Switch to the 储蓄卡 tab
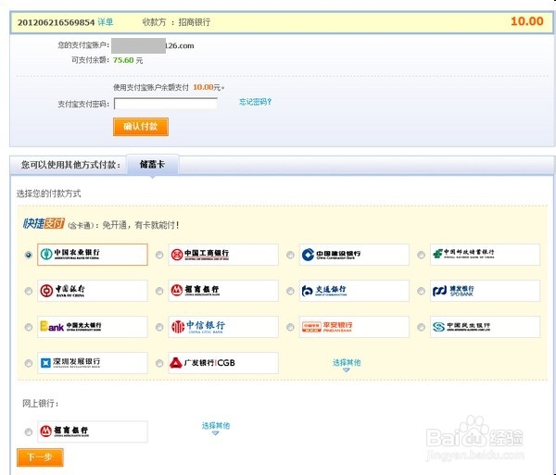Viewport: 556px width, 475px height. 153,165
